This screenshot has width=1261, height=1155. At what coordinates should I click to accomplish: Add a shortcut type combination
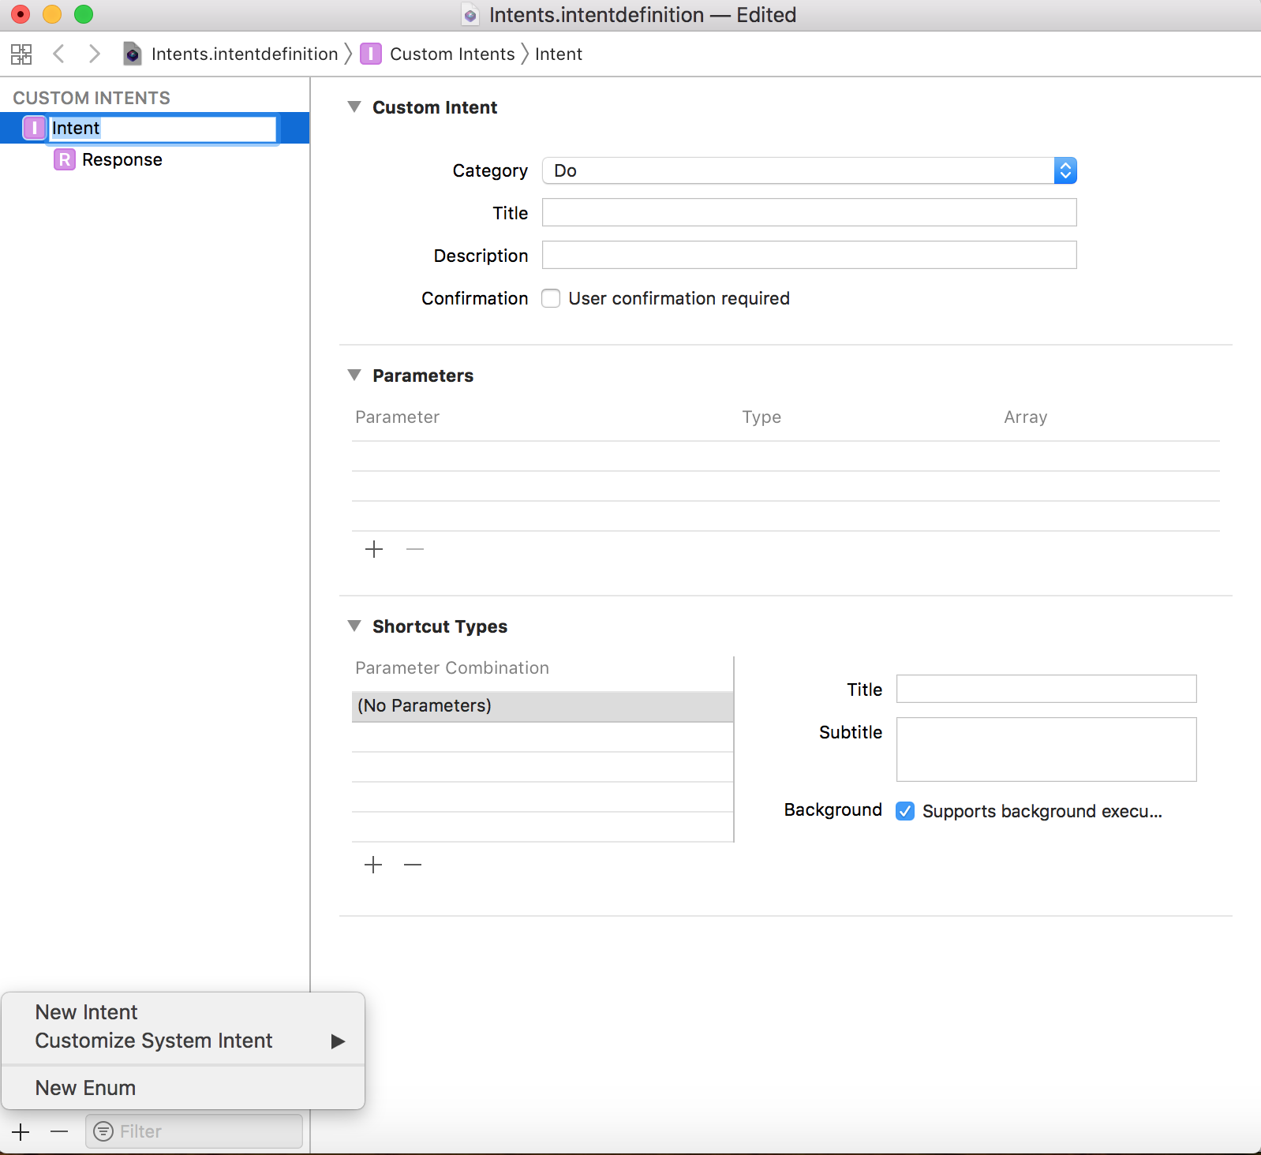373,865
